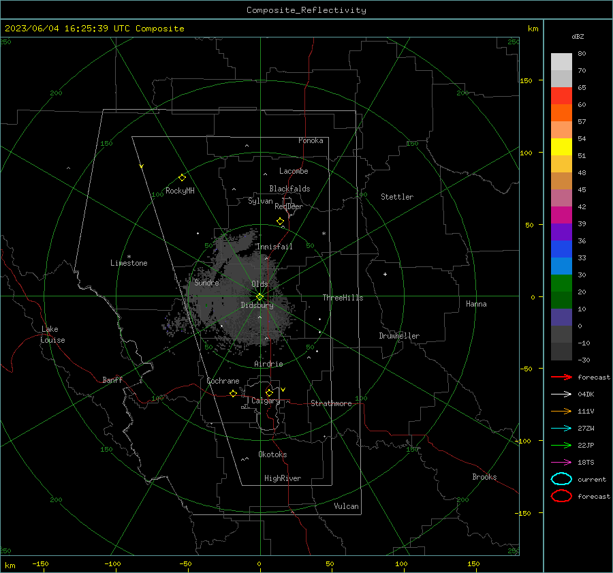Click the Cochrane label on map
The width and height of the screenshot is (613, 573).
[223, 381]
